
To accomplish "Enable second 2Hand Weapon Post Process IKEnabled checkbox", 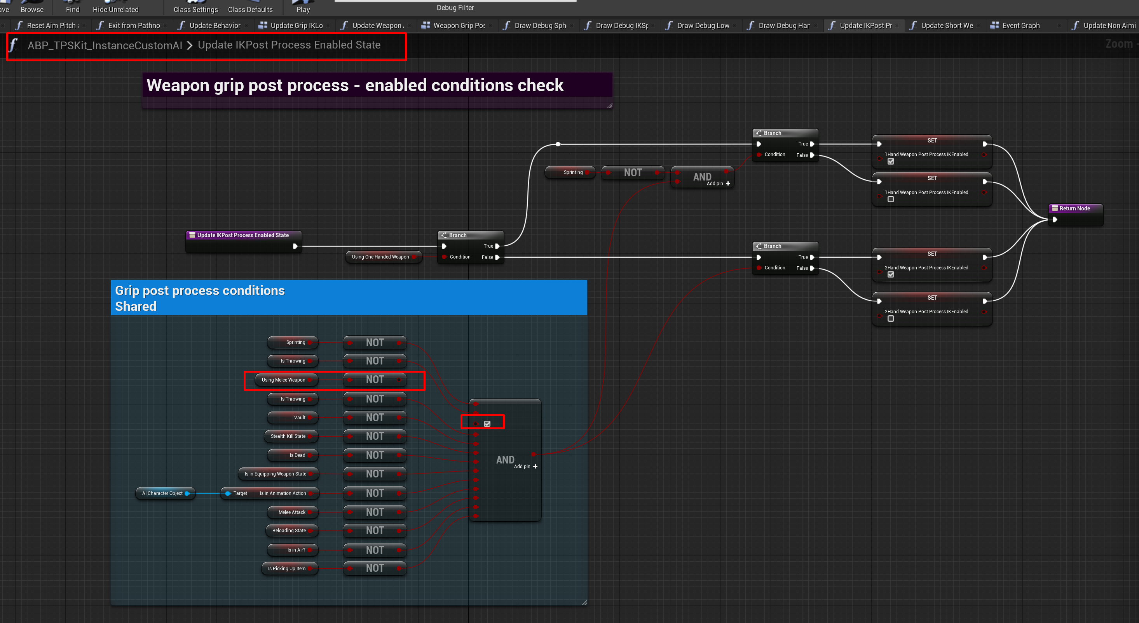I will coord(891,318).
